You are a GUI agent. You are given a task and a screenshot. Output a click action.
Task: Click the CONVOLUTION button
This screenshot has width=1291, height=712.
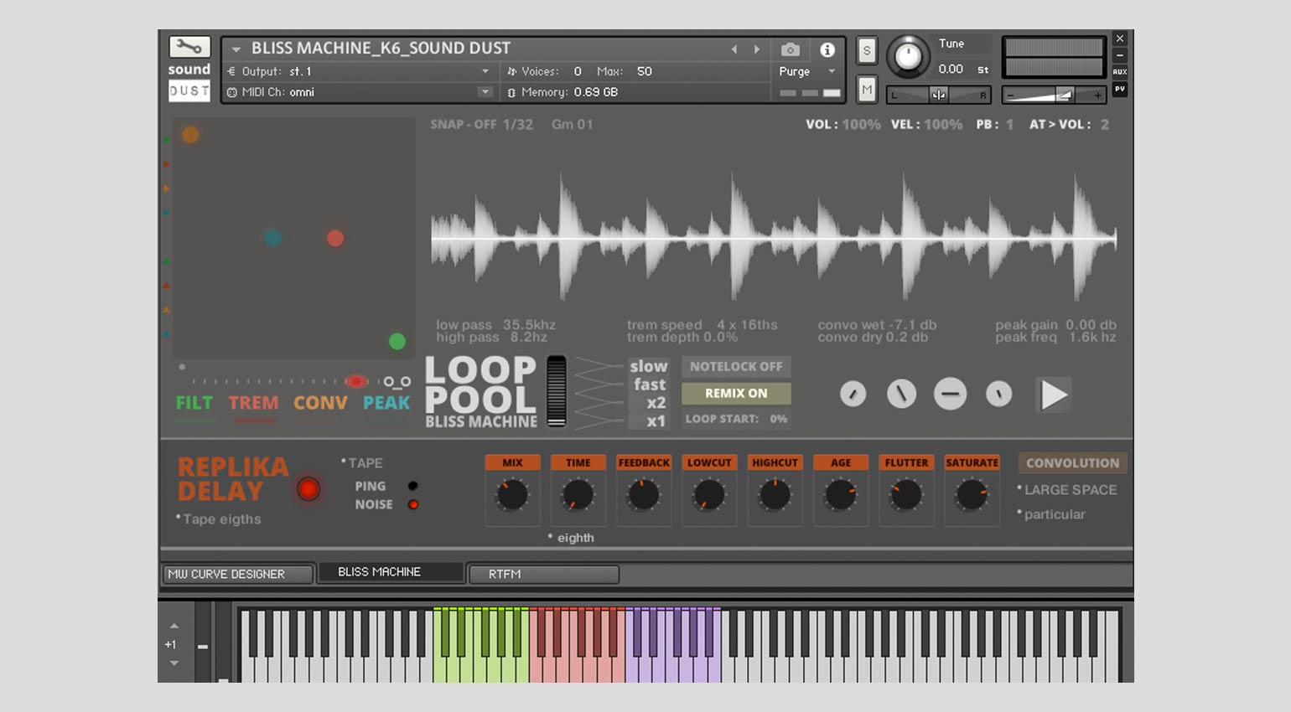click(x=1072, y=462)
